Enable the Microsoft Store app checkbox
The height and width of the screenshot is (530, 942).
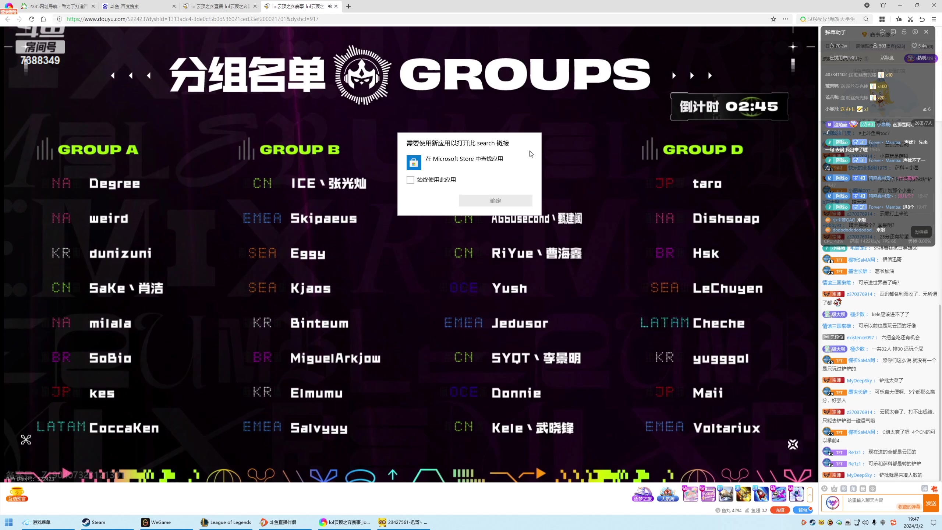pos(410,180)
